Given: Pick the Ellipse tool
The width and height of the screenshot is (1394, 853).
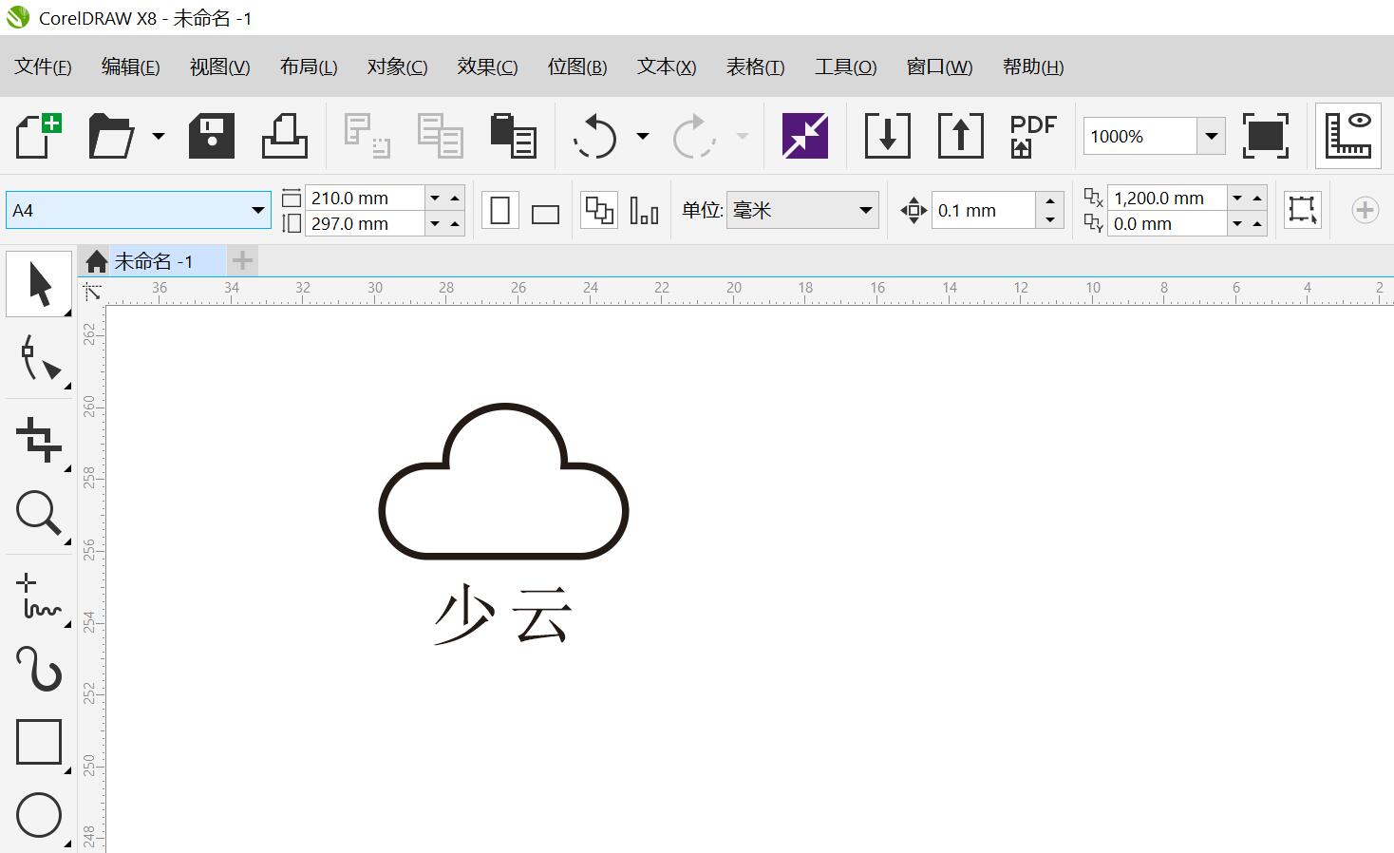Looking at the screenshot, I should coord(39,814).
